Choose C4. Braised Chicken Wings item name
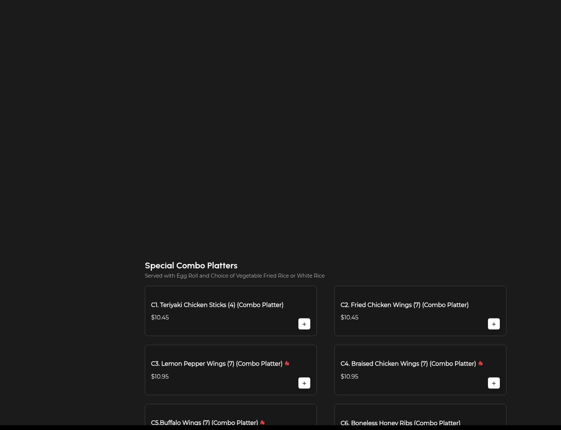The height and width of the screenshot is (430, 561). coord(408,364)
